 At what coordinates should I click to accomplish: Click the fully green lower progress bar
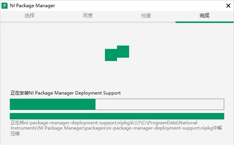pyautogui.click(x=117, y=116)
